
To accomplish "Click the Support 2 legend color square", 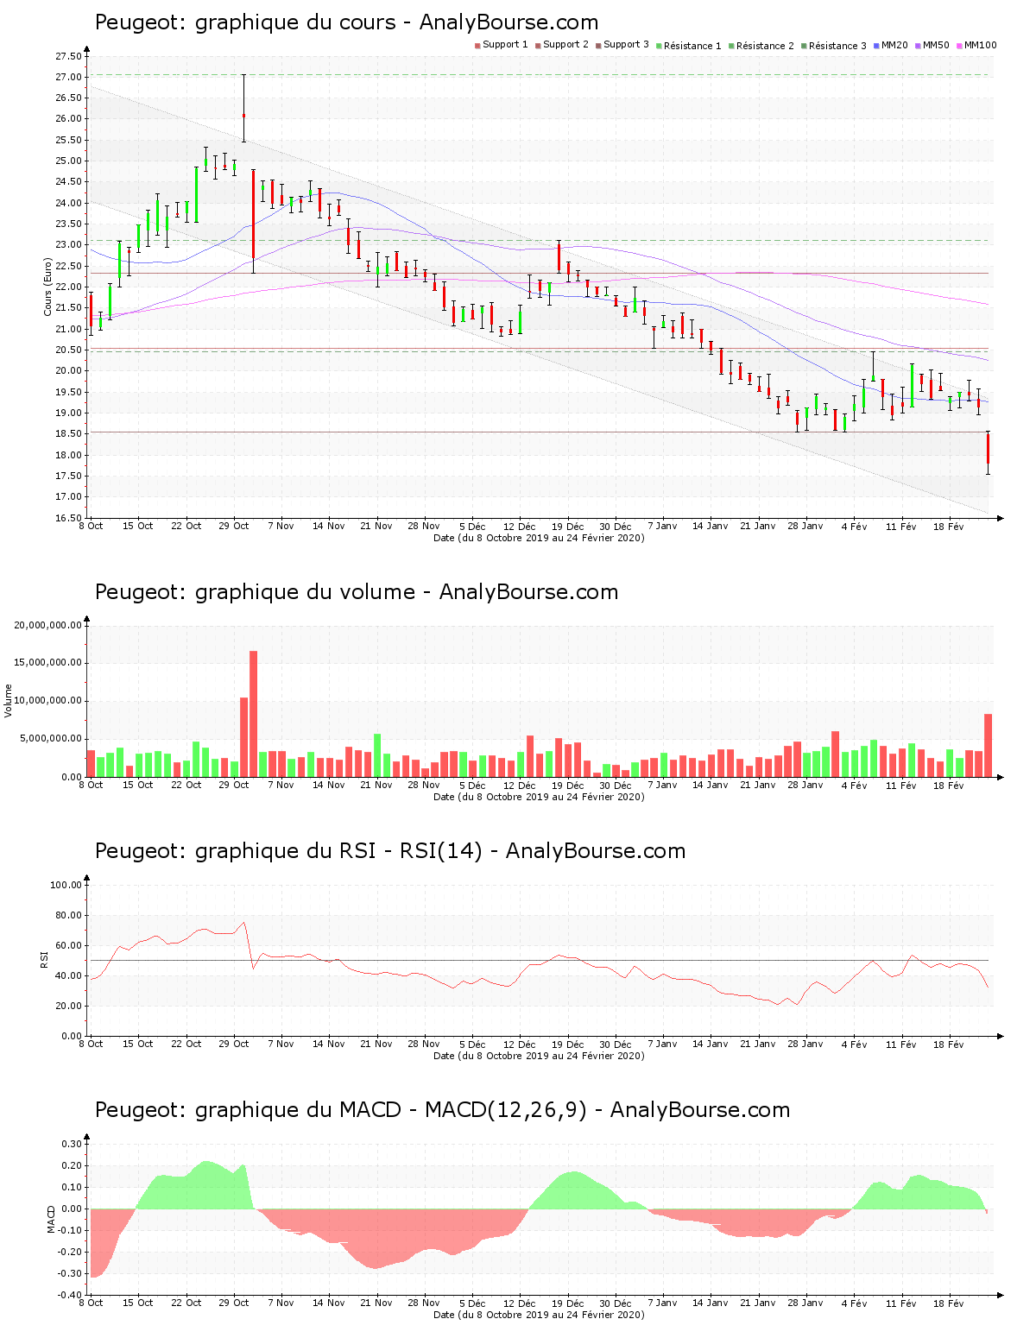I will pyautogui.click(x=538, y=46).
